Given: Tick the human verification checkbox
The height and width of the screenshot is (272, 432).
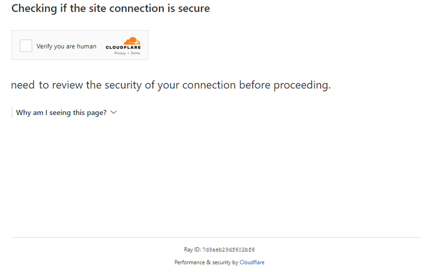Looking at the screenshot, I should click(26, 46).
